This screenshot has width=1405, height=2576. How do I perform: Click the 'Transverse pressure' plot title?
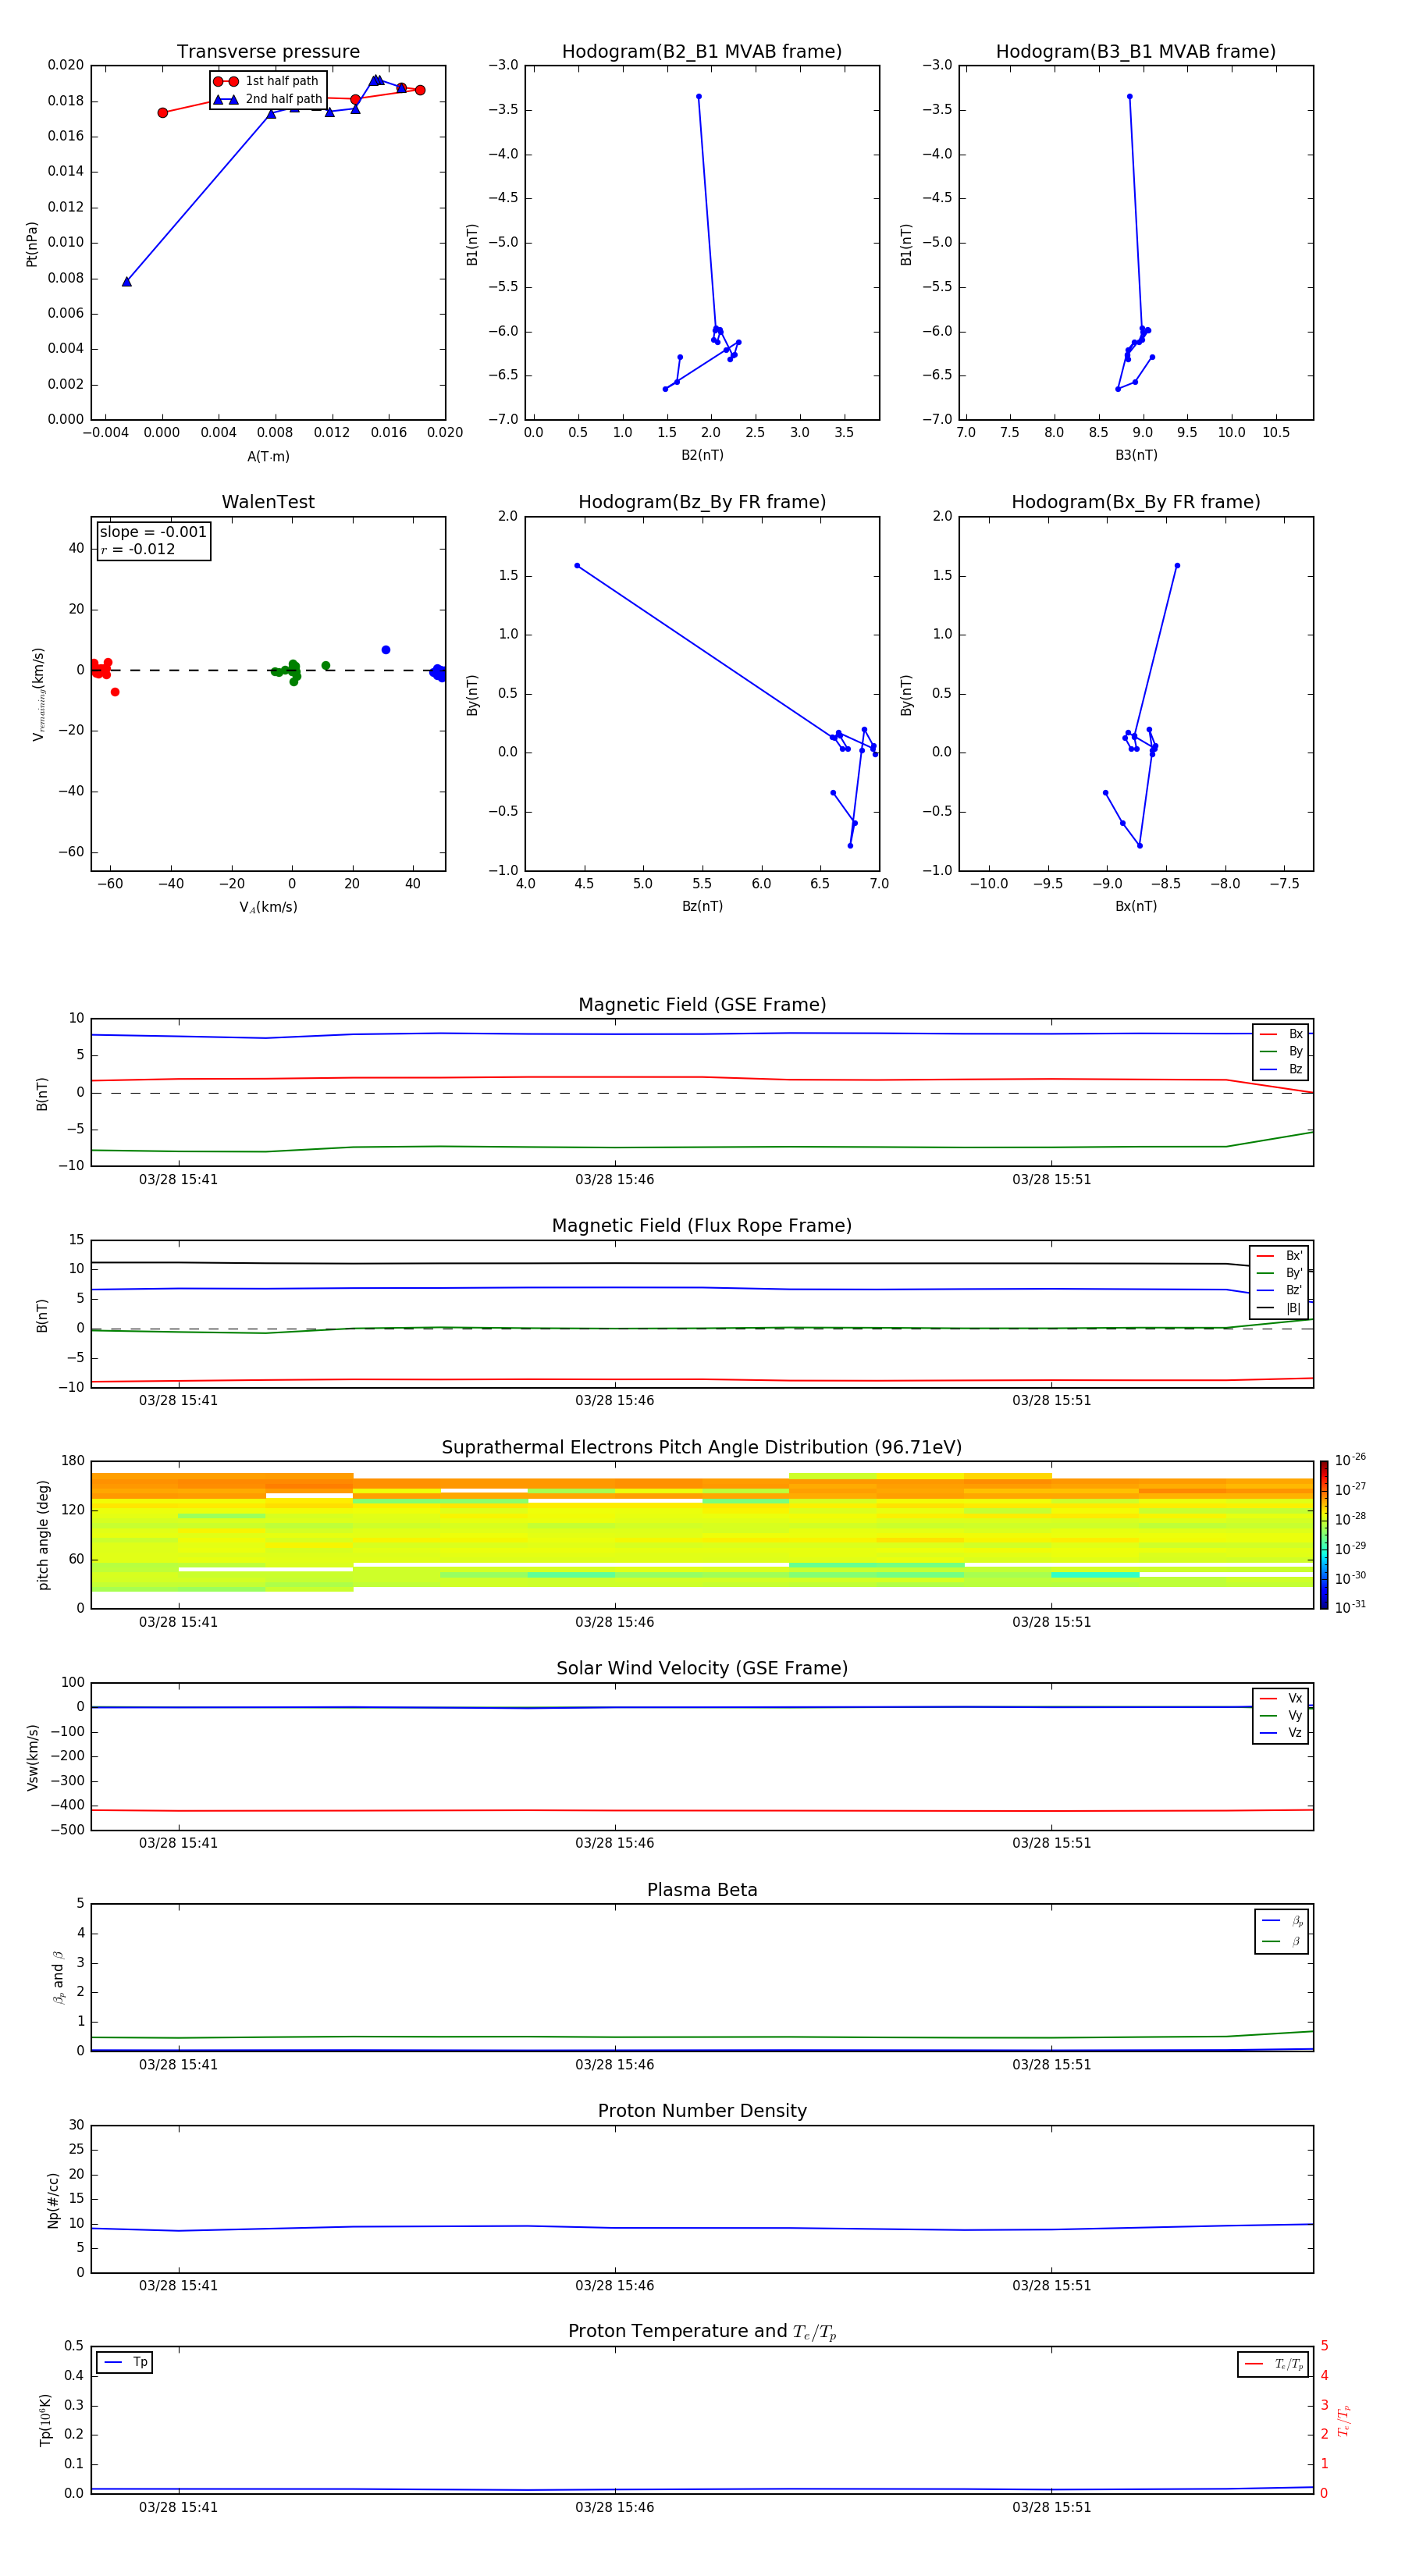(x=268, y=52)
